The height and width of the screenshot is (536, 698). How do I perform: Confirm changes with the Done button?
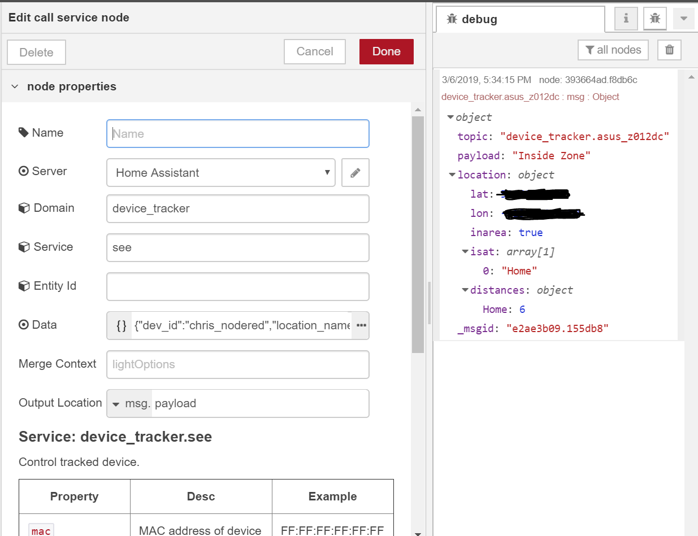(386, 51)
